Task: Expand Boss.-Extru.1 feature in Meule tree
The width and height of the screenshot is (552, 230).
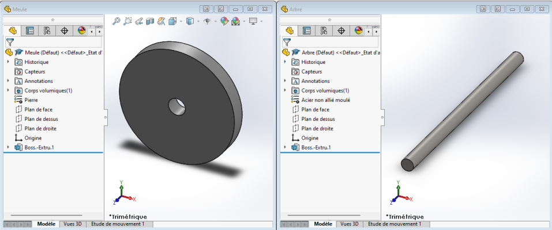Action: 8,147
